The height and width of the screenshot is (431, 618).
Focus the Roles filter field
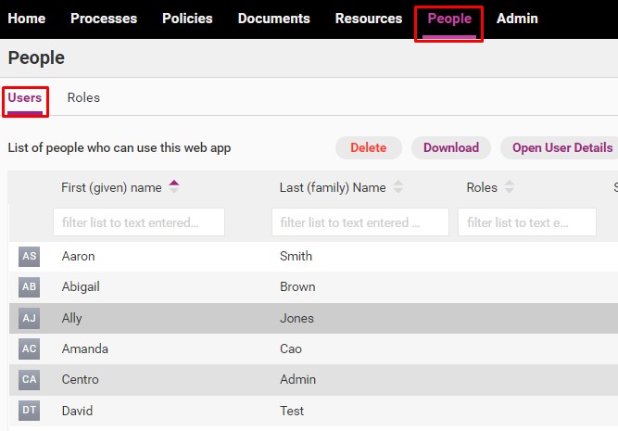[527, 222]
